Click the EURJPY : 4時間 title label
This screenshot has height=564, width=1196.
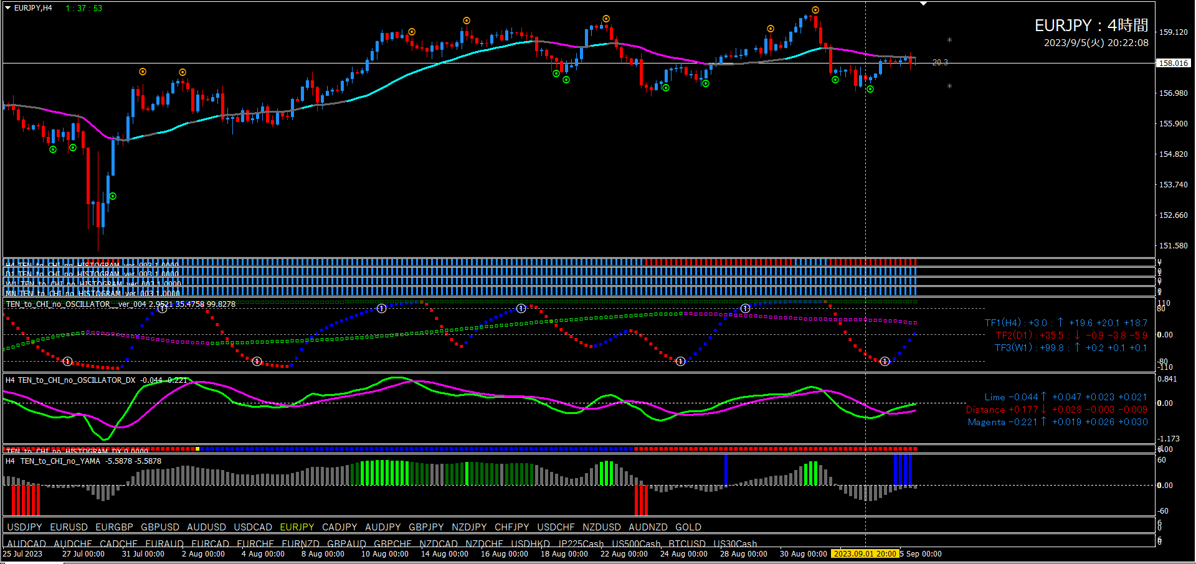(x=1091, y=26)
